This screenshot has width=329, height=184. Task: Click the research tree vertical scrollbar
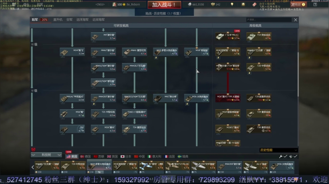tap(298, 74)
